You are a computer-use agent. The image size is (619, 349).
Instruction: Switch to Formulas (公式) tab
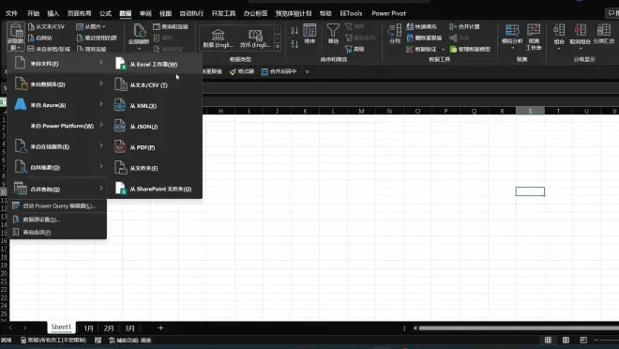click(x=105, y=13)
